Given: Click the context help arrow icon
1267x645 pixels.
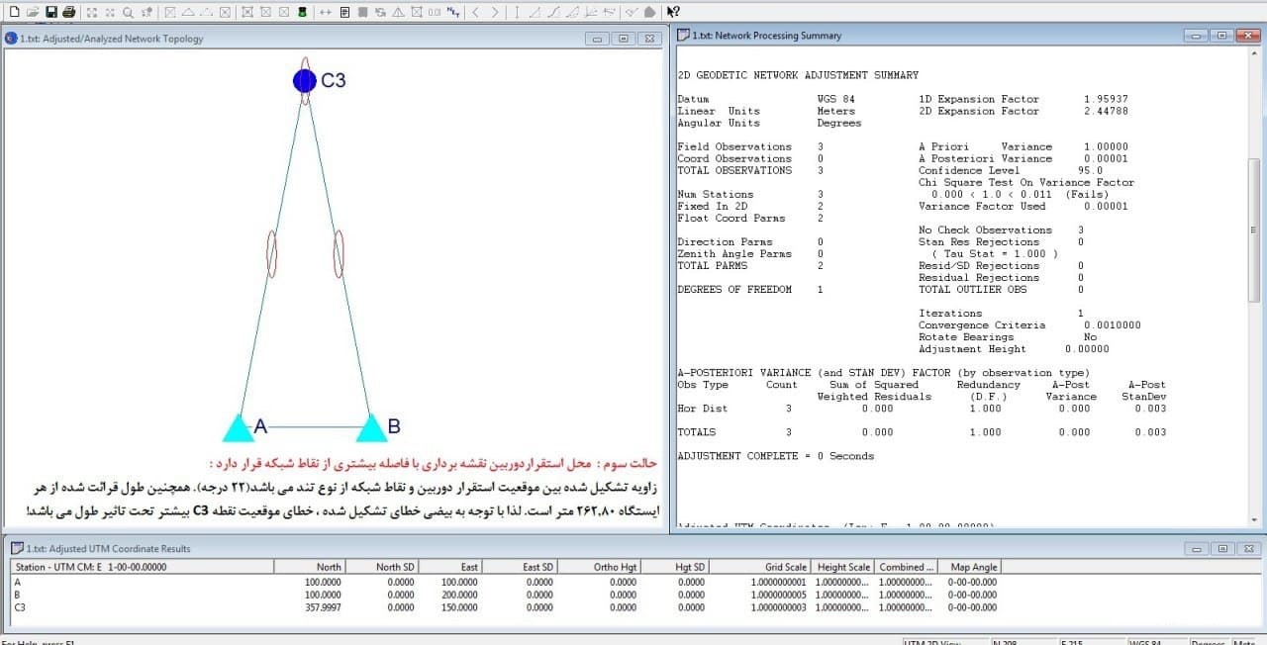Looking at the screenshot, I should coord(673,12).
